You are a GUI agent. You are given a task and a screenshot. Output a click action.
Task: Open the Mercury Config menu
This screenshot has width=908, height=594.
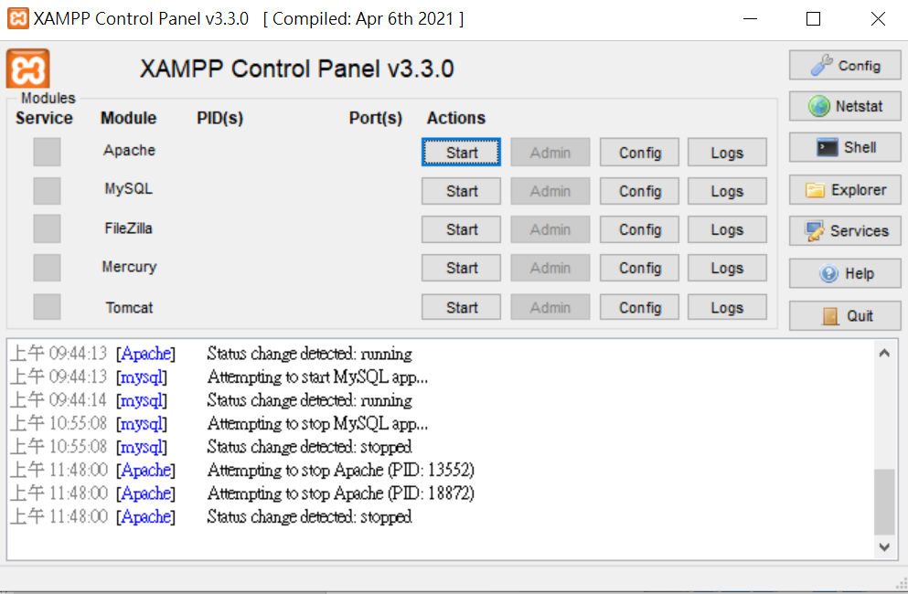pos(639,268)
